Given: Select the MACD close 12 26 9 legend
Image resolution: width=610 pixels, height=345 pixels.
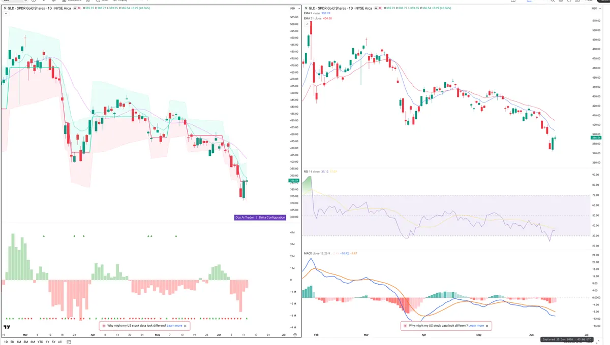Looking at the screenshot, I should point(317,253).
